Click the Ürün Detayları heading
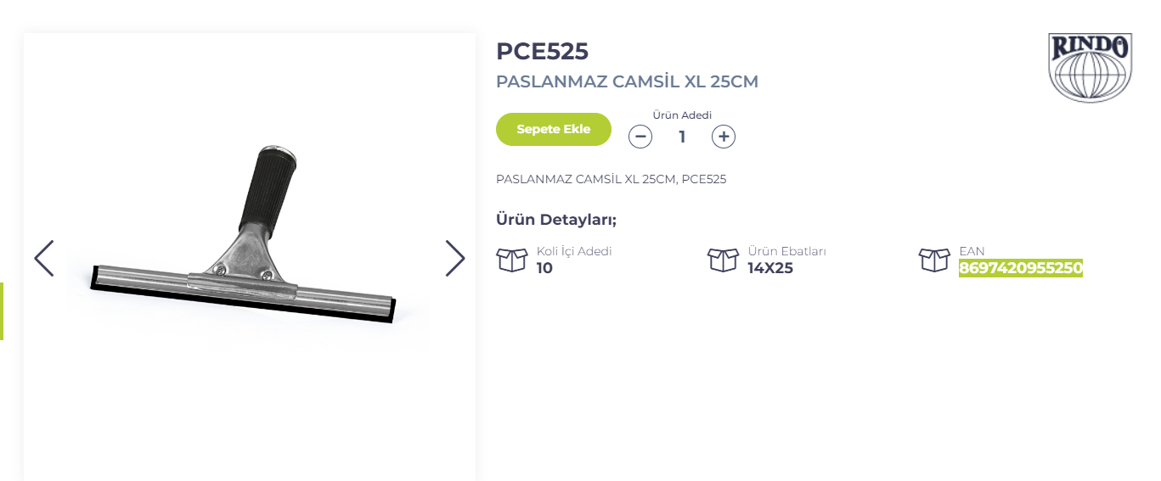Screen dimensions: 1161x481 click(556, 220)
